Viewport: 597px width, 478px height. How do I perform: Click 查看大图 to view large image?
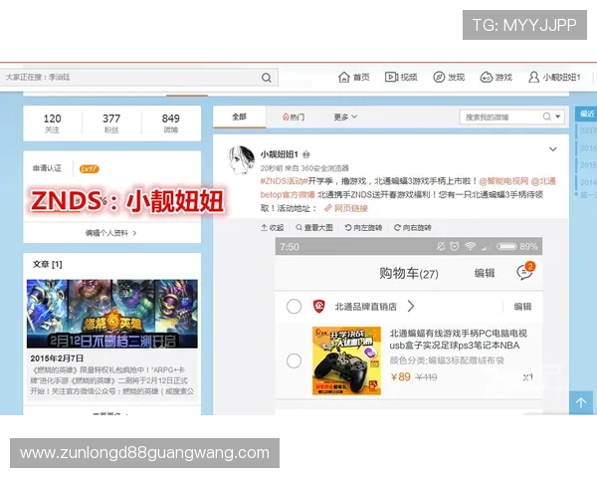tap(314, 228)
